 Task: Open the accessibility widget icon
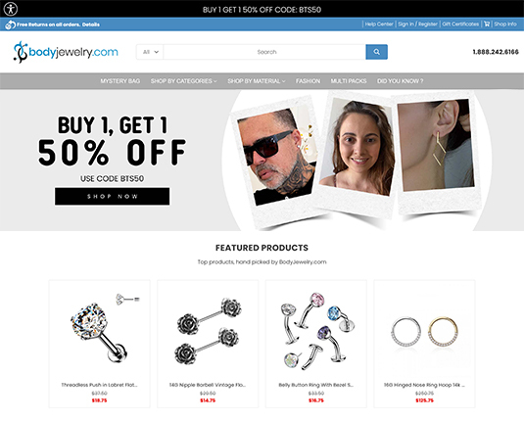[11, 9]
